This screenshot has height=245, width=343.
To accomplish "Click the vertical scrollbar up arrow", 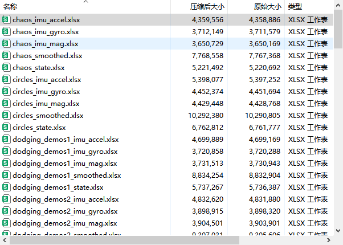I will [x=338, y=6].
